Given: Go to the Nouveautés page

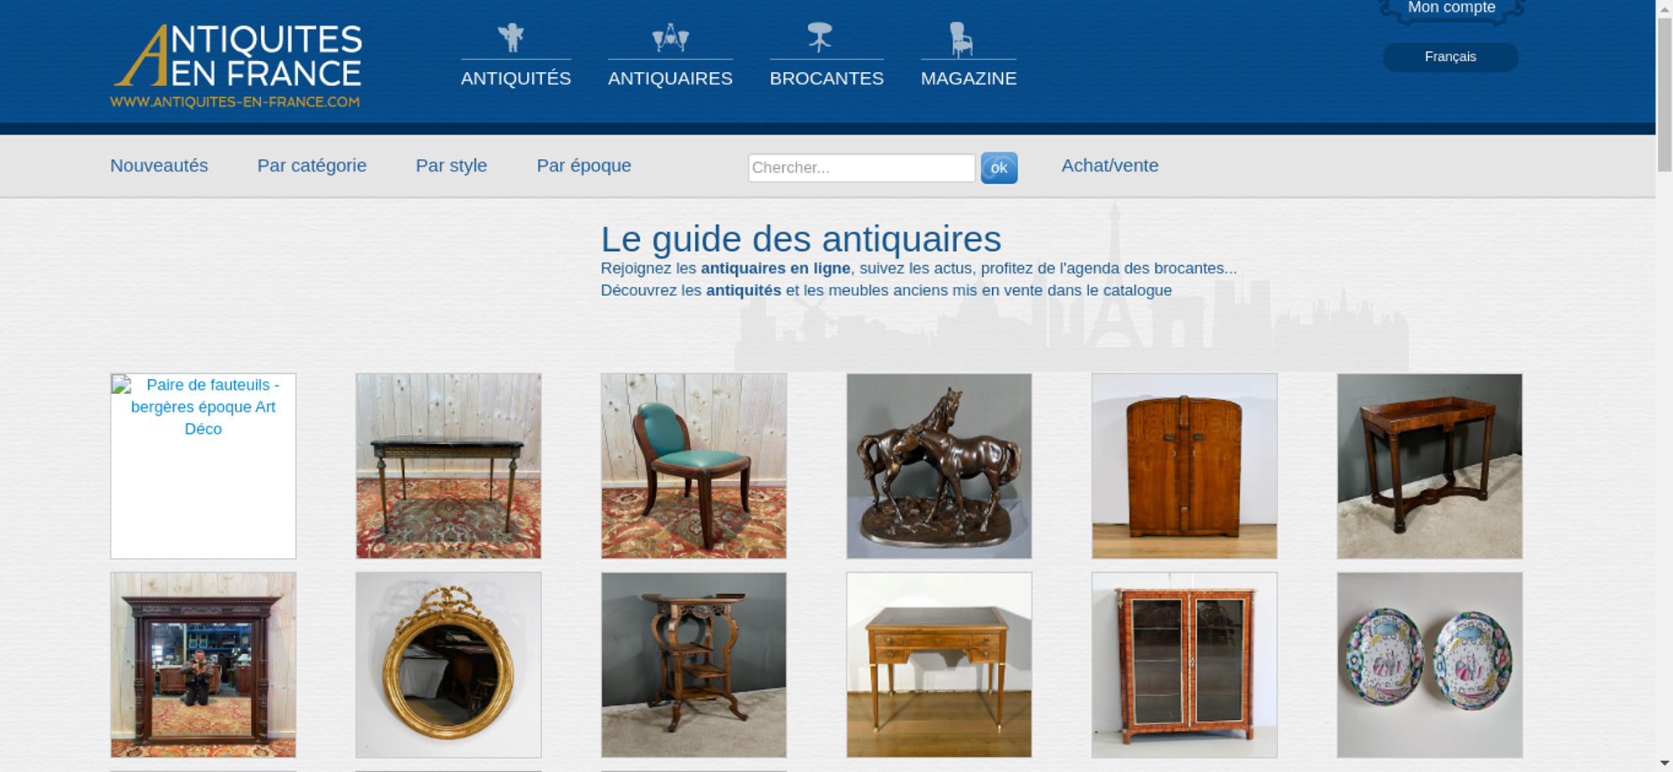Looking at the screenshot, I should point(159,166).
